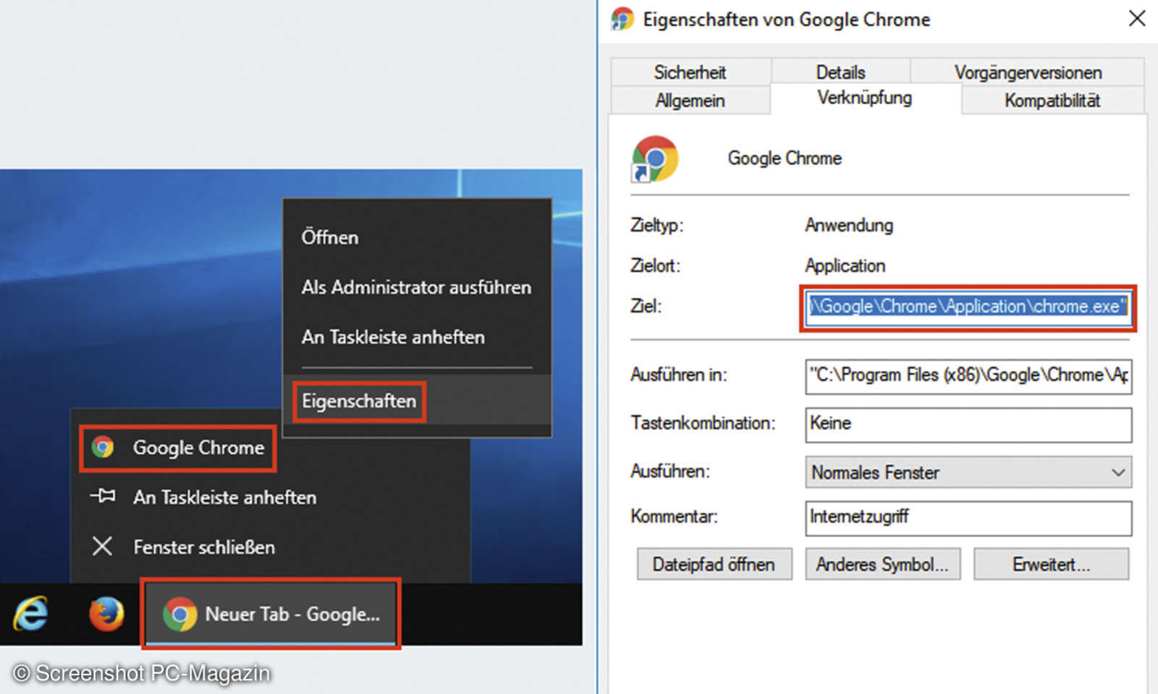Screen dimensions: 1158x694
Task: Select the Google Chrome entry in the jump list
Action: (x=177, y=447)
